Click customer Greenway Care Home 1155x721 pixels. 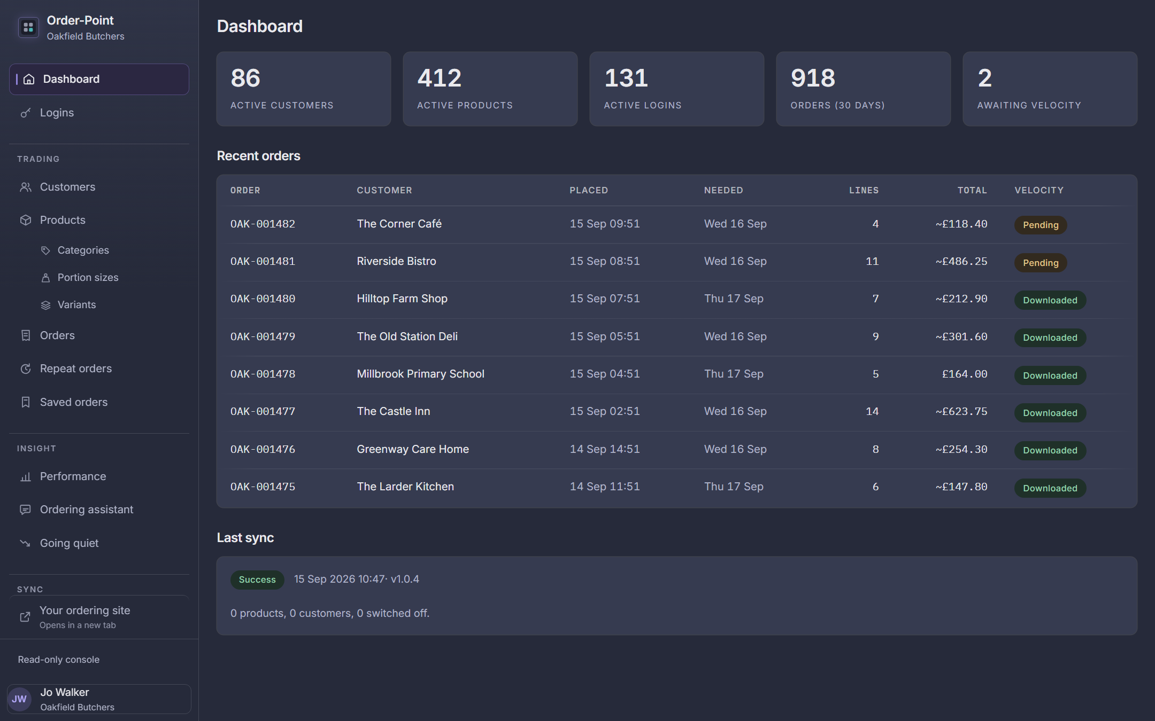coord(413,449)
